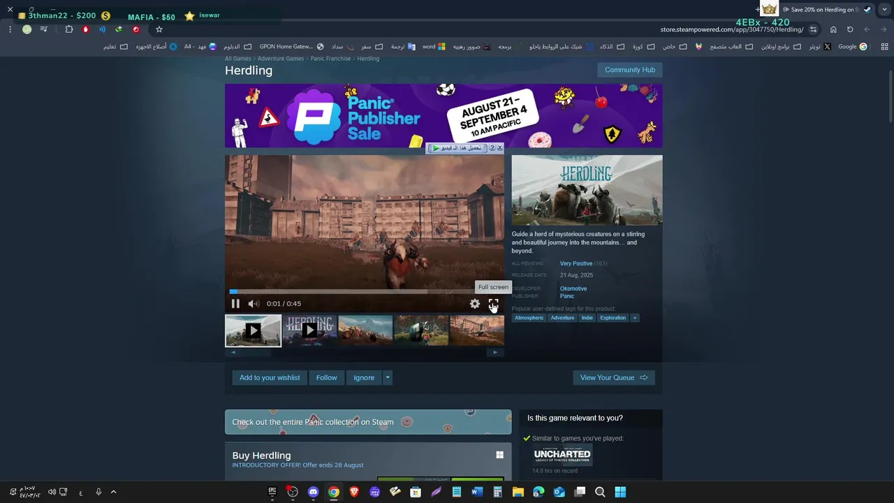Open the الدبلوم bookmark folder

[x=237, y=47]
